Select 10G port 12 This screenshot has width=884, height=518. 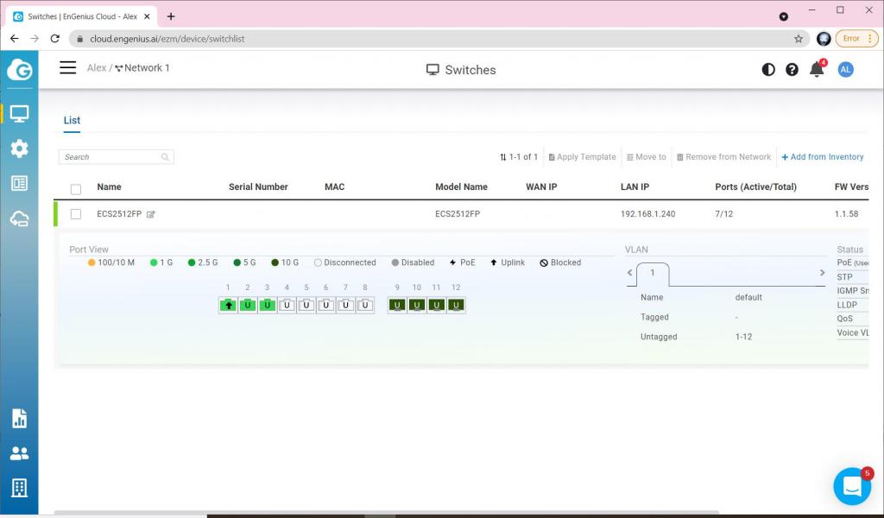pos(456,305)
